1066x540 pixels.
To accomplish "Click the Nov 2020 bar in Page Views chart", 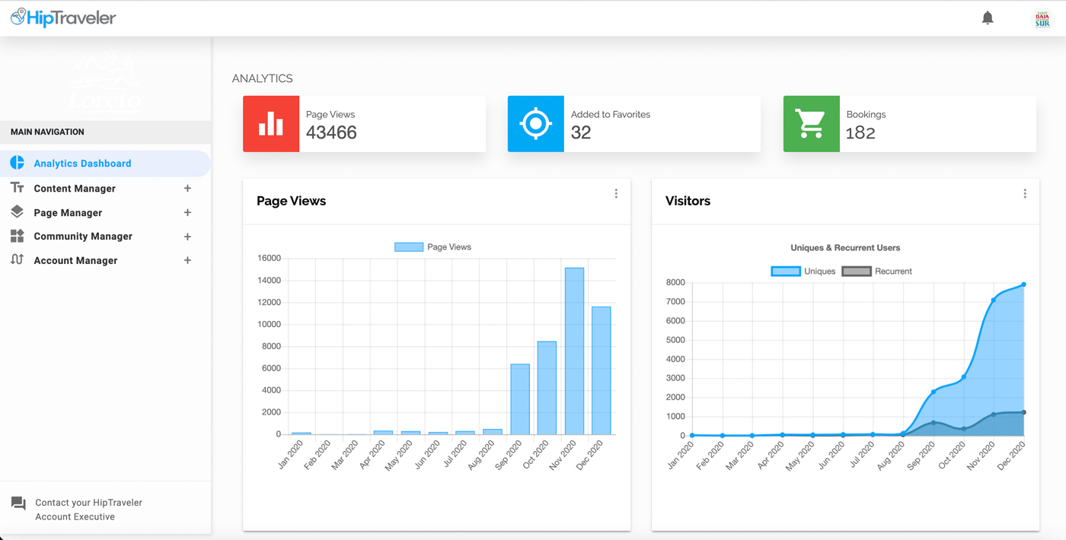I will pyautogui.click(x=574, y=350).
